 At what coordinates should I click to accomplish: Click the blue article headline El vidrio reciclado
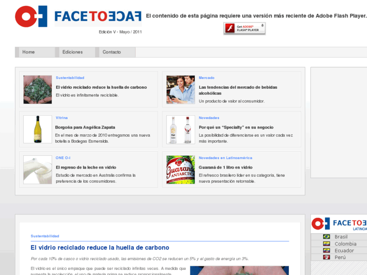tap(100, 248)
